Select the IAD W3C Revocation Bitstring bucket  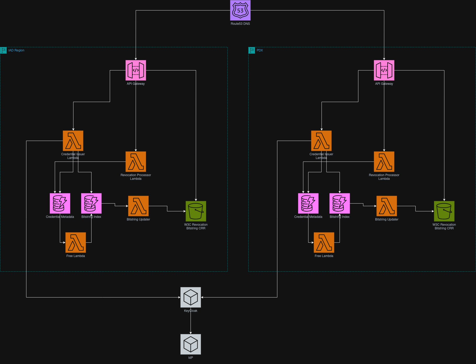[x=196, y=211]
